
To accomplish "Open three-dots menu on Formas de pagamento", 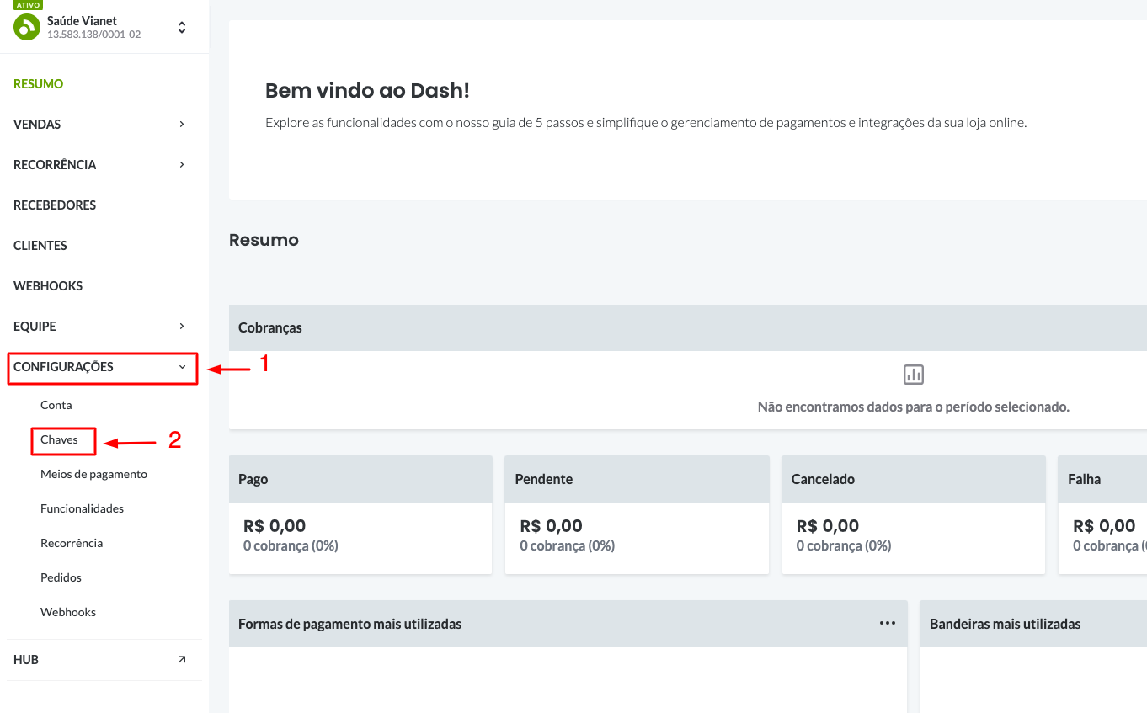I will pos(887,623).
